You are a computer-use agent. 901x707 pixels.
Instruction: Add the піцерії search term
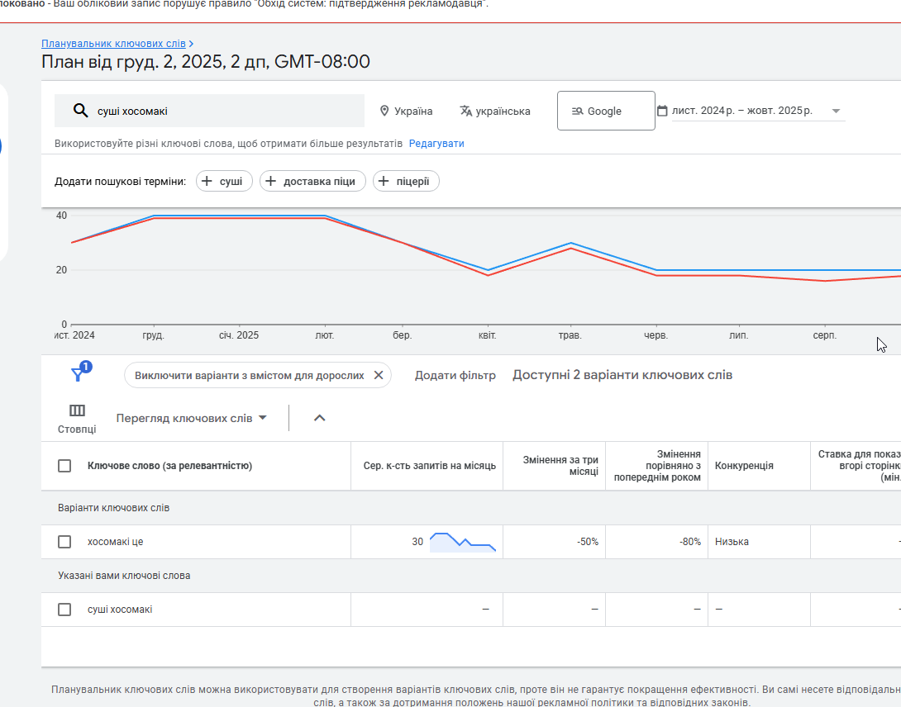pos(406,181)
